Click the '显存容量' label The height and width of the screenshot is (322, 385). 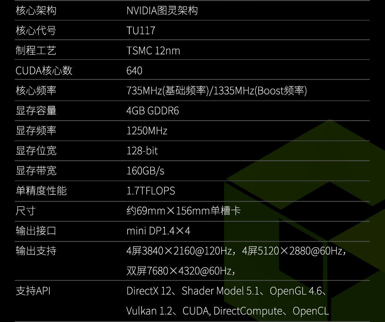[x=36, y=111]
